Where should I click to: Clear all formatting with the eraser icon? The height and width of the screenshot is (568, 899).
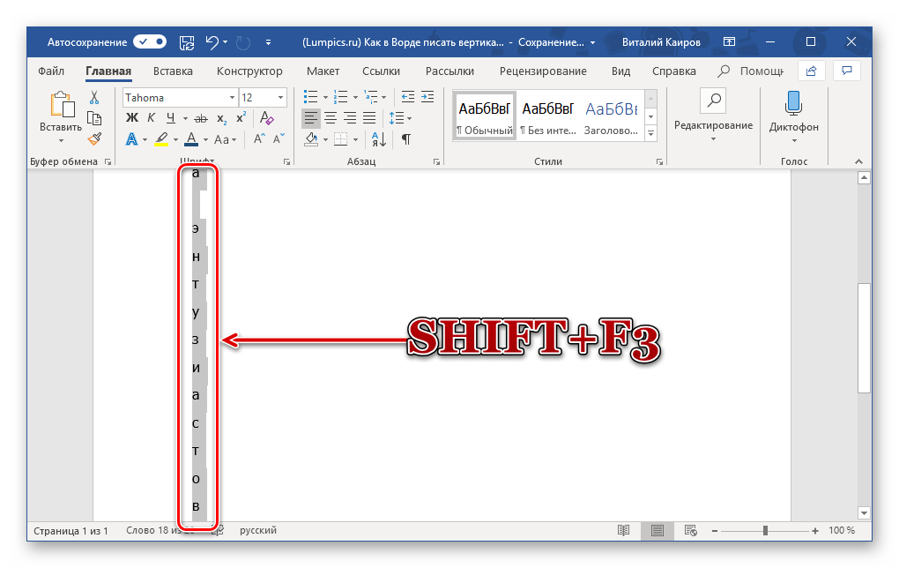point(264,118)
